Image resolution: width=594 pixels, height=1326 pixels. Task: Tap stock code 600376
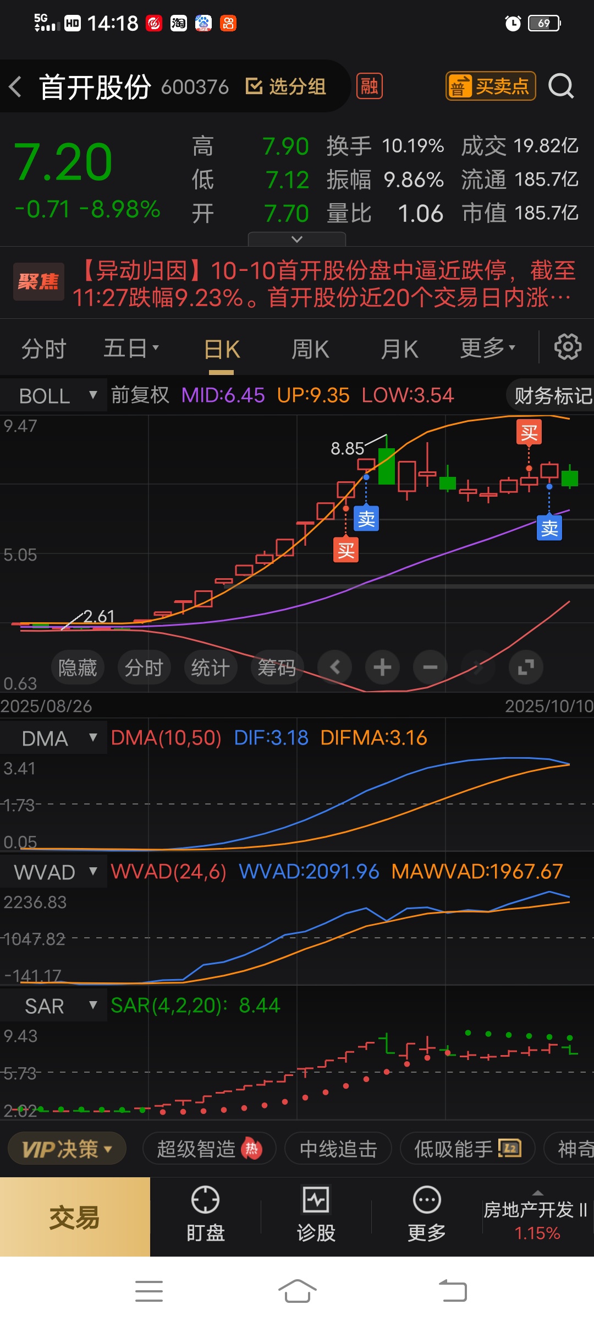coord(195,87)
